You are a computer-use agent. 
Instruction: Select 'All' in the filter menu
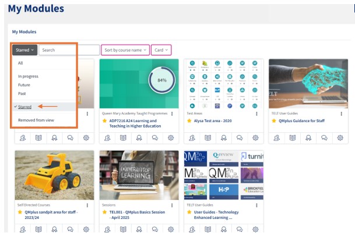click(20, 63)
